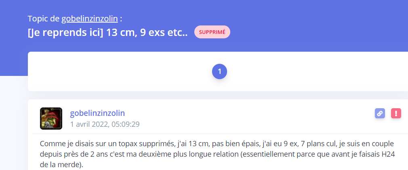Copy the post permalink via chain icon
Screen dimensions: 408x170
coord(380,113)
